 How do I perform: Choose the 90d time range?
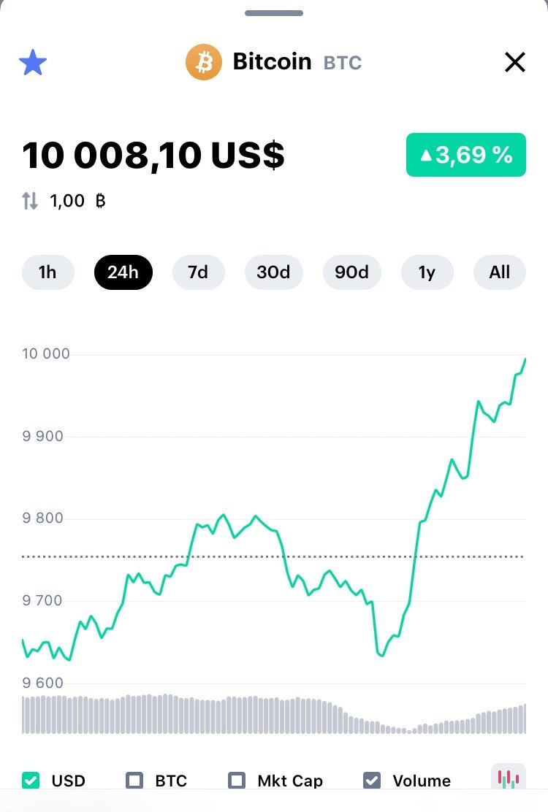351,272
